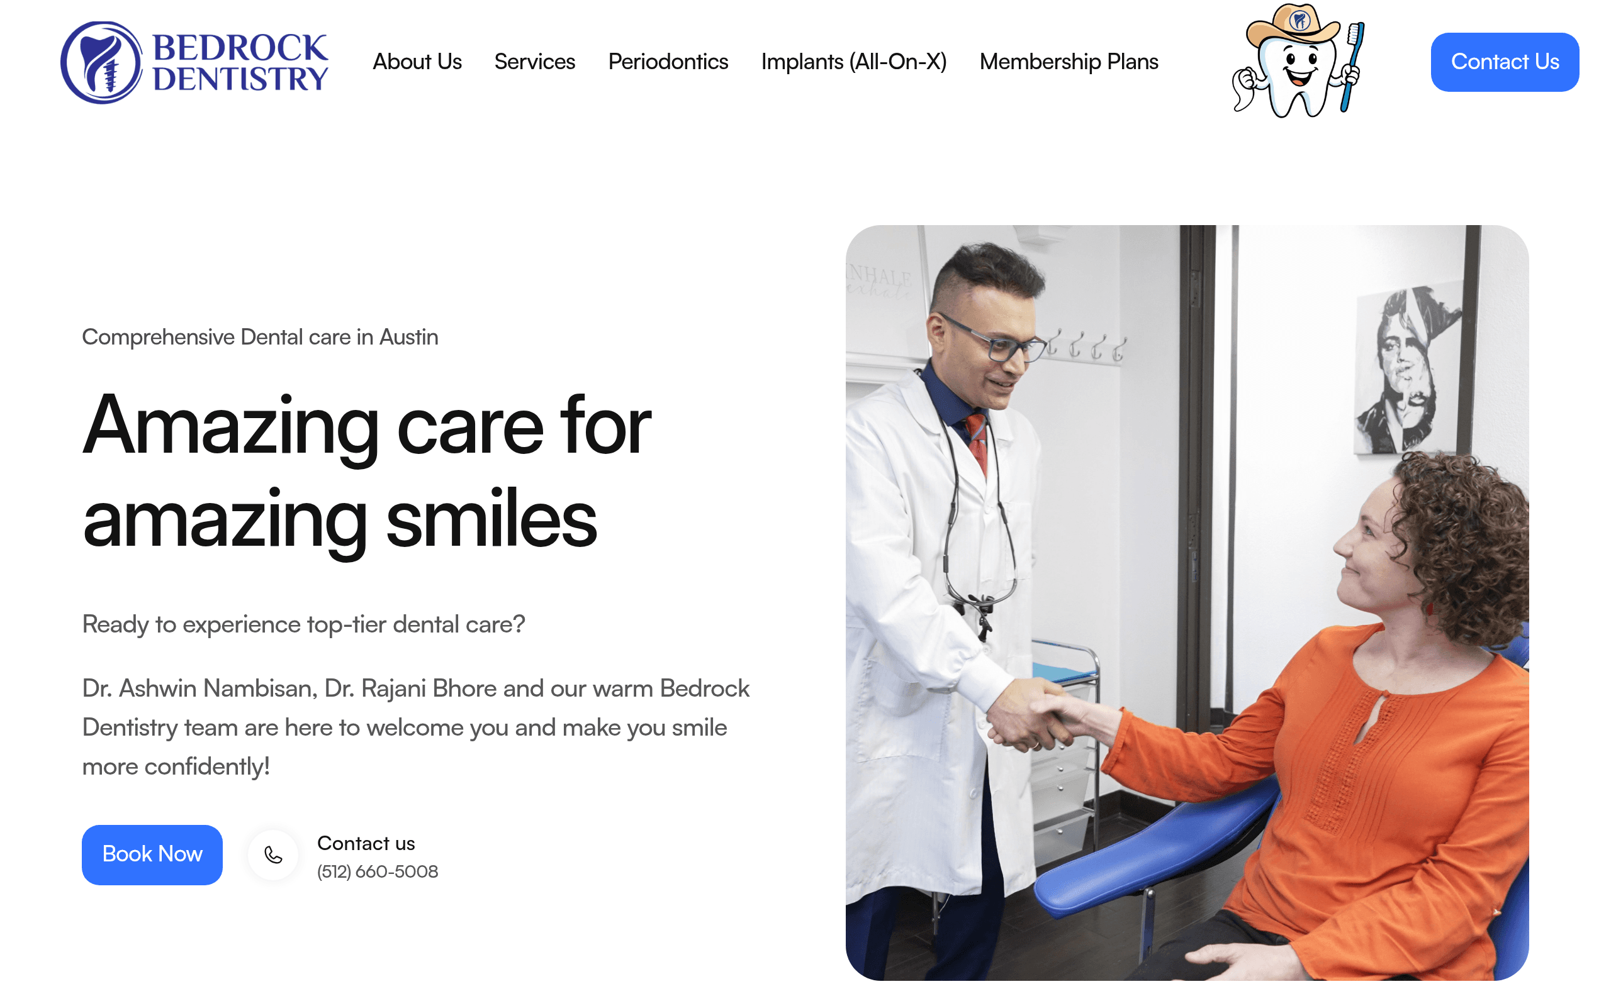The height and width of the screenshot is (1006, 1611).
Task: Click the Contact Us button in header
Action: [1505, 62]
